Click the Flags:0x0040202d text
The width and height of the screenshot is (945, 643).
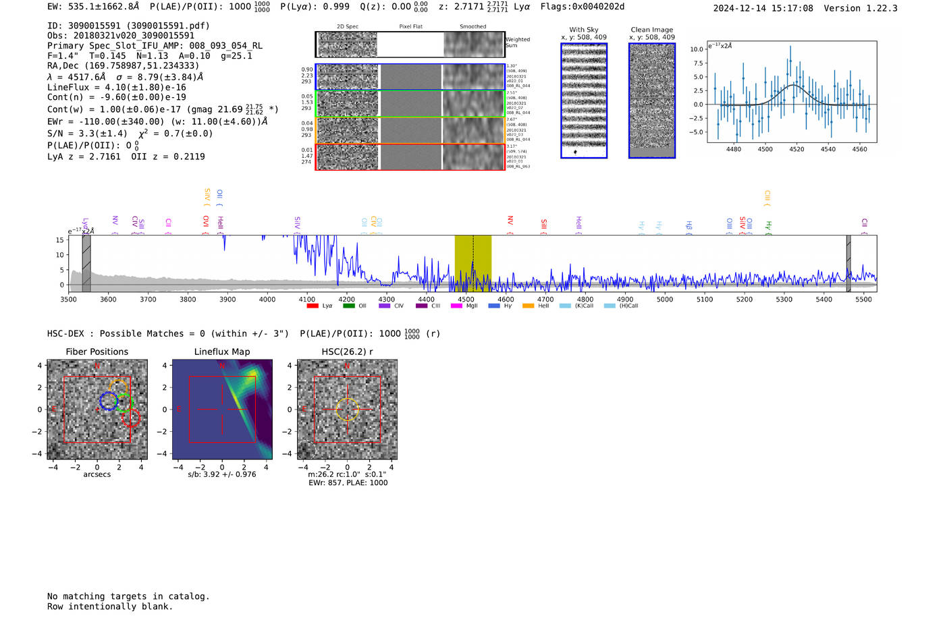[583, 7]
